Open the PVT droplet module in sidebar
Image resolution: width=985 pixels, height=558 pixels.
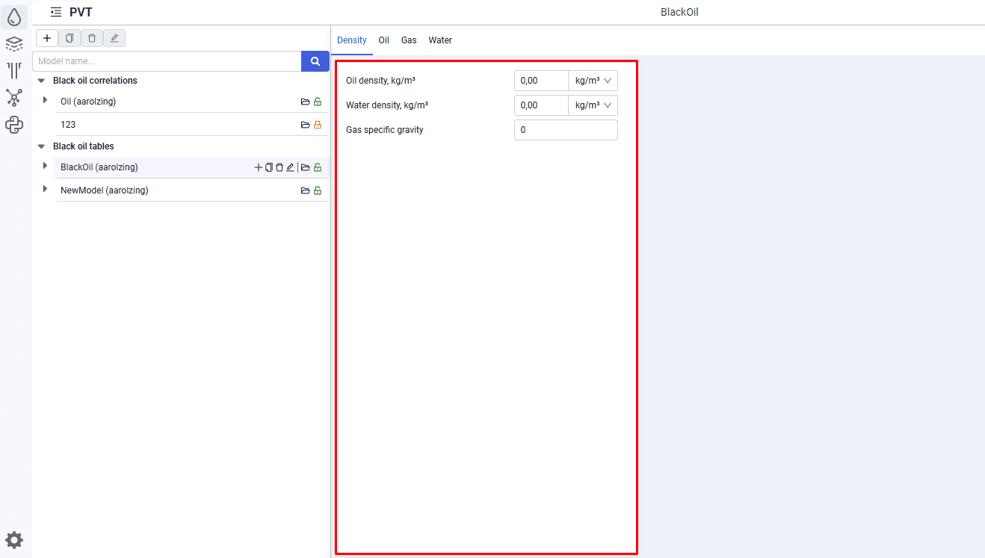[x=14, y=17]
